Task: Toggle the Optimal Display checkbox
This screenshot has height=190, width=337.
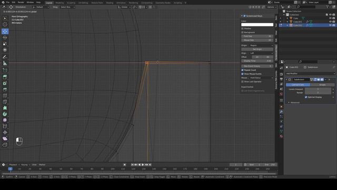Action: (306, 97)
